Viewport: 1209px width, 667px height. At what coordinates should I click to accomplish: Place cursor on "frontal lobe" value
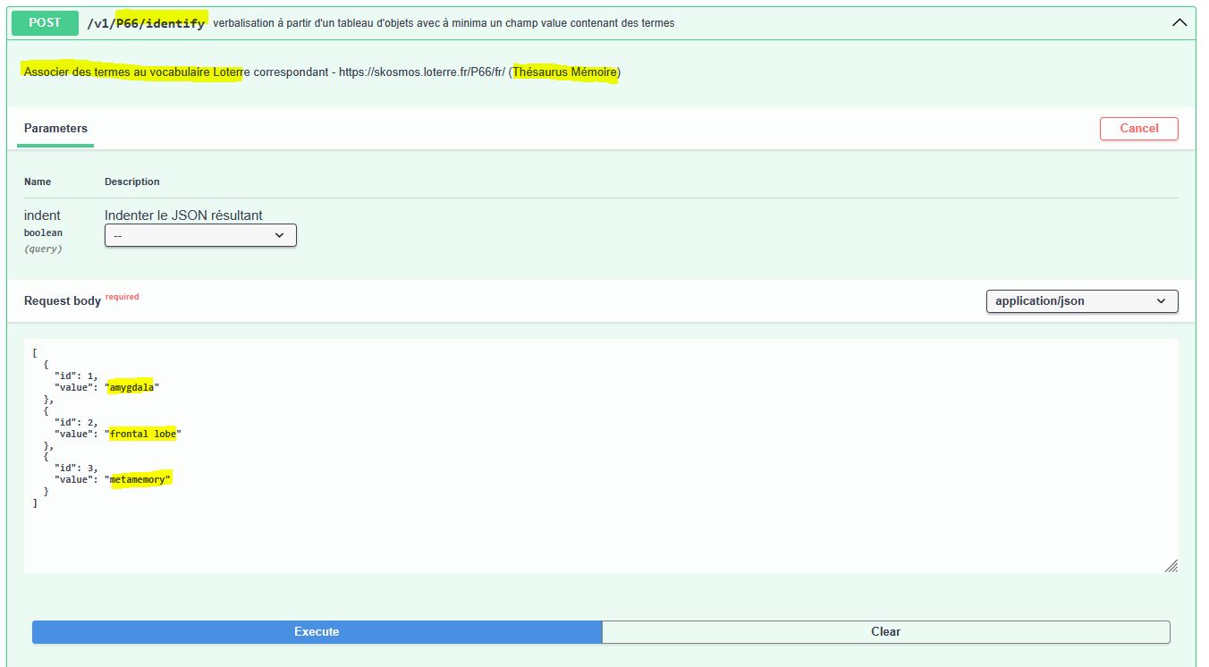[143, 434]
